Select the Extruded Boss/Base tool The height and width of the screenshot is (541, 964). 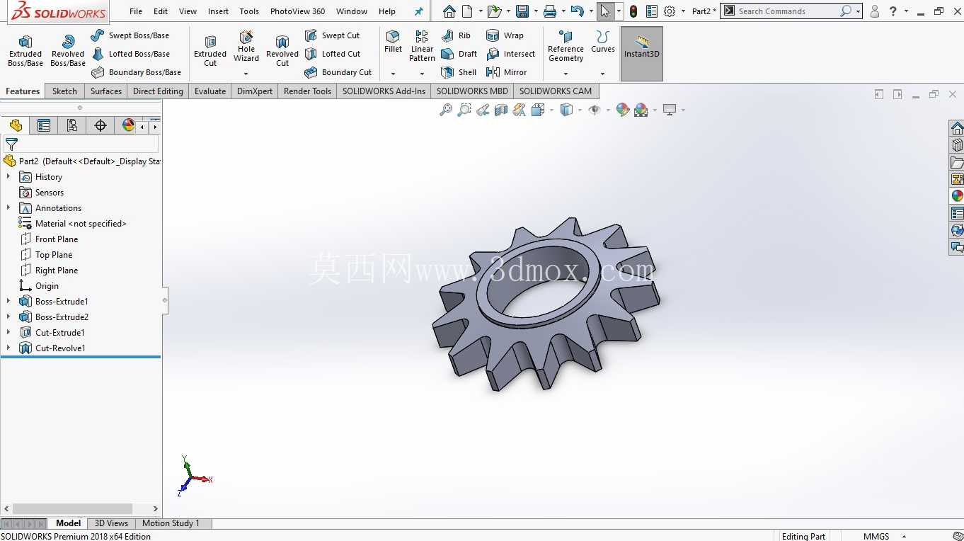pos(25,51)
